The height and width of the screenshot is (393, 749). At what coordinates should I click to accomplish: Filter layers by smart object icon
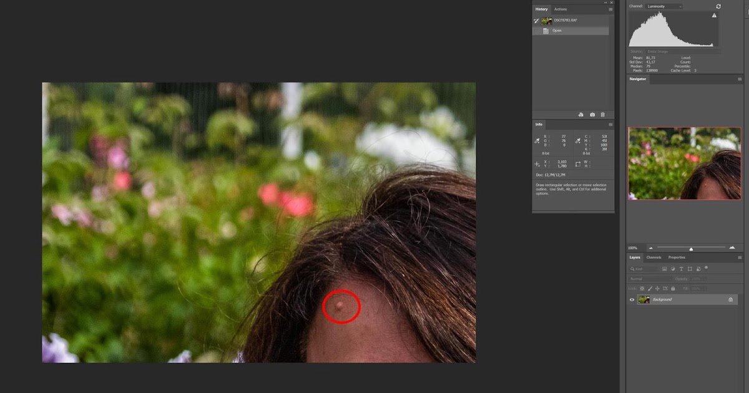click(x=698, y=269)
